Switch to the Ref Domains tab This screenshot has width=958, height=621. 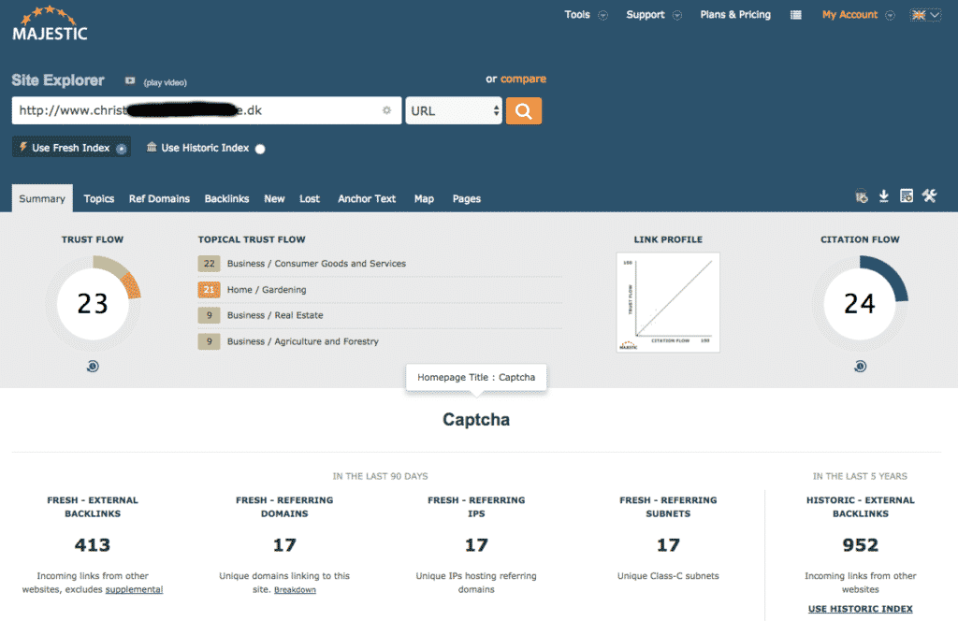pos(159,198)
